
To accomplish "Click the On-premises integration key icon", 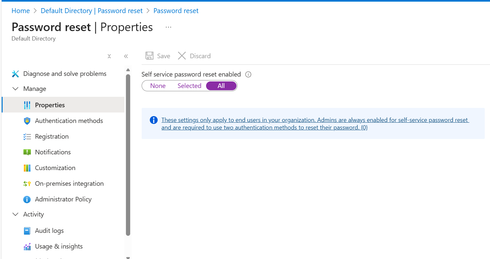I will pyautogui.click(x=27, y=184).
